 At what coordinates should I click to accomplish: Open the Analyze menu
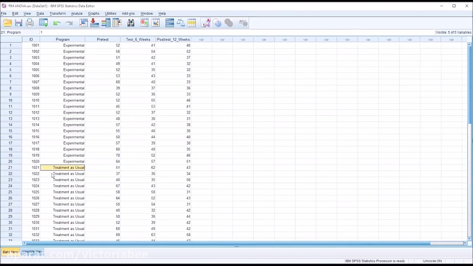click(77, 14)
